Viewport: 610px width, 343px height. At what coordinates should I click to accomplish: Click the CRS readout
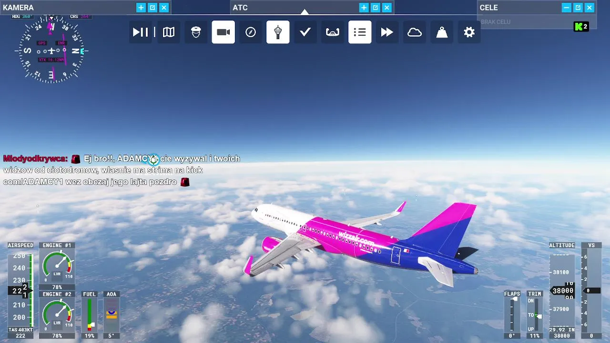coord(80,17)
